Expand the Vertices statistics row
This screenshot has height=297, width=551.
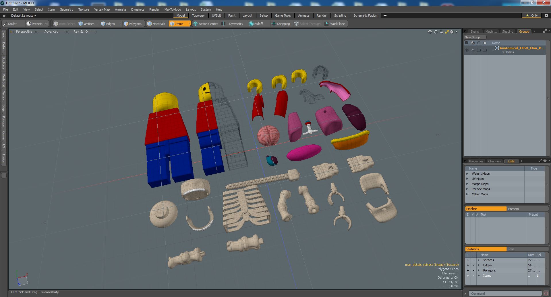(479, 260)
